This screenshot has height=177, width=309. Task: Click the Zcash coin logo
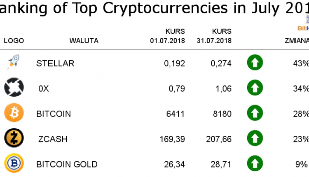tap(14, 138)
